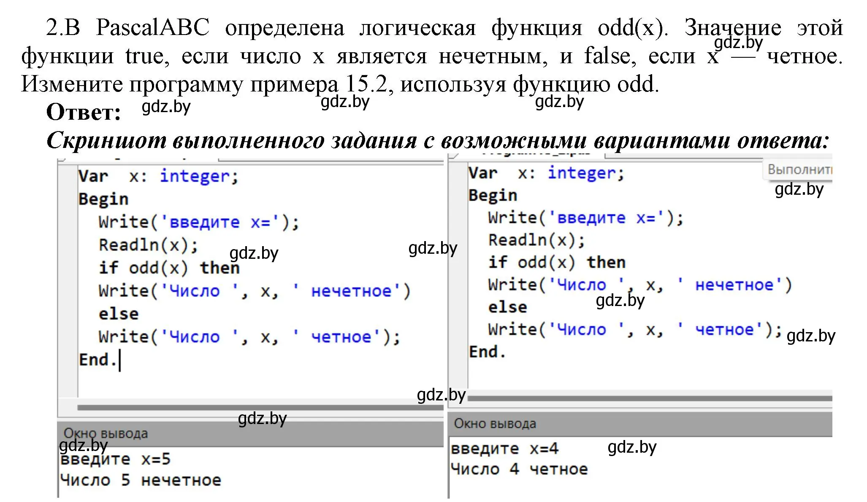Click 'End.' line in right editor
Viewport: 867px width, 502px height.
pyautogui.click(x=487, y=352)
